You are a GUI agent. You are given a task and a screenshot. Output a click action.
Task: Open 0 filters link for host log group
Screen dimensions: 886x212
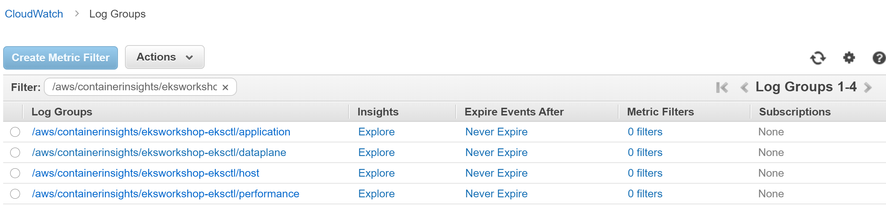(x=645, y=173)
